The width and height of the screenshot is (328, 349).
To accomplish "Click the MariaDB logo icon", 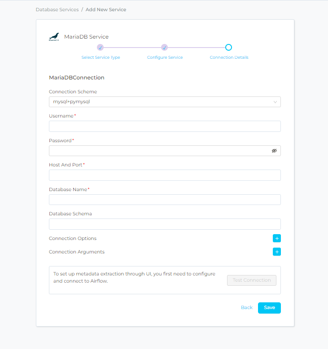I will coord(54,37).
